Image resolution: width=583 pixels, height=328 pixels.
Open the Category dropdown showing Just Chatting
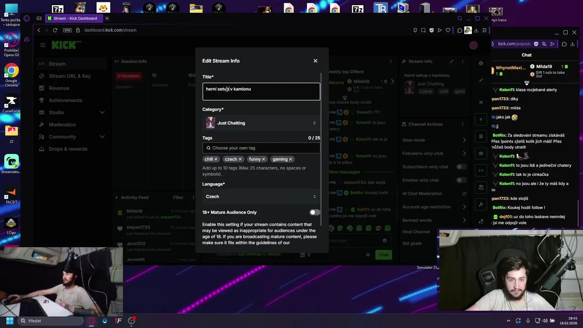point(261,123)
